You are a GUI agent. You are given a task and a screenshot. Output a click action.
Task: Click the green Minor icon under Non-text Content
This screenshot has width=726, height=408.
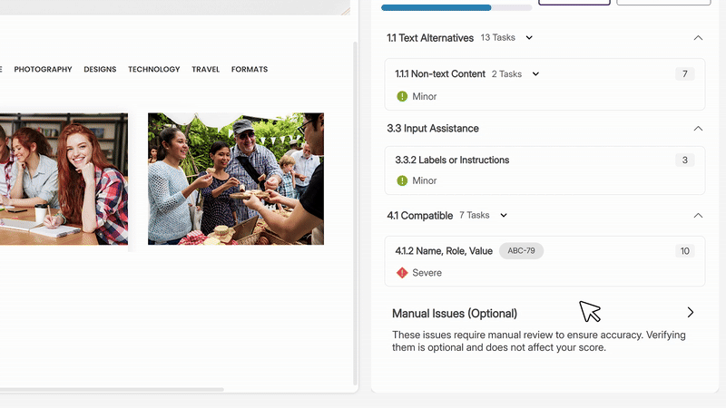402,96
